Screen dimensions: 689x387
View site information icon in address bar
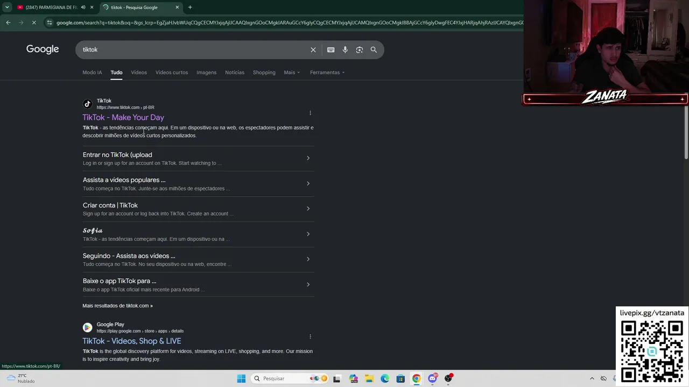50,23
